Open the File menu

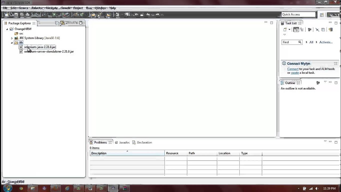pos(5,8)
